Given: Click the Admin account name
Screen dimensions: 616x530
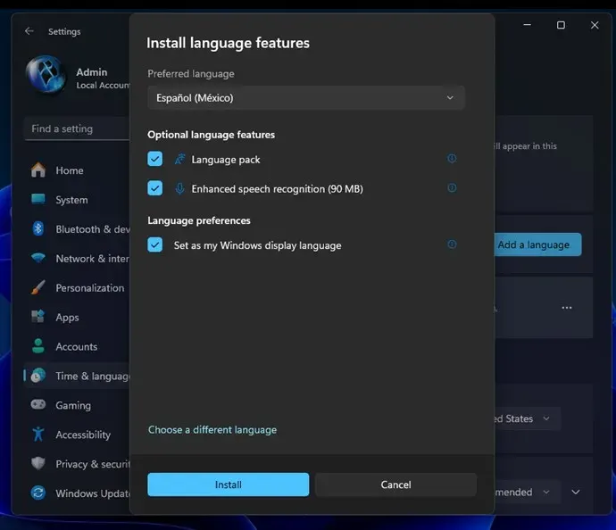Looking at the screenshot, I should (x=92, y=72).
